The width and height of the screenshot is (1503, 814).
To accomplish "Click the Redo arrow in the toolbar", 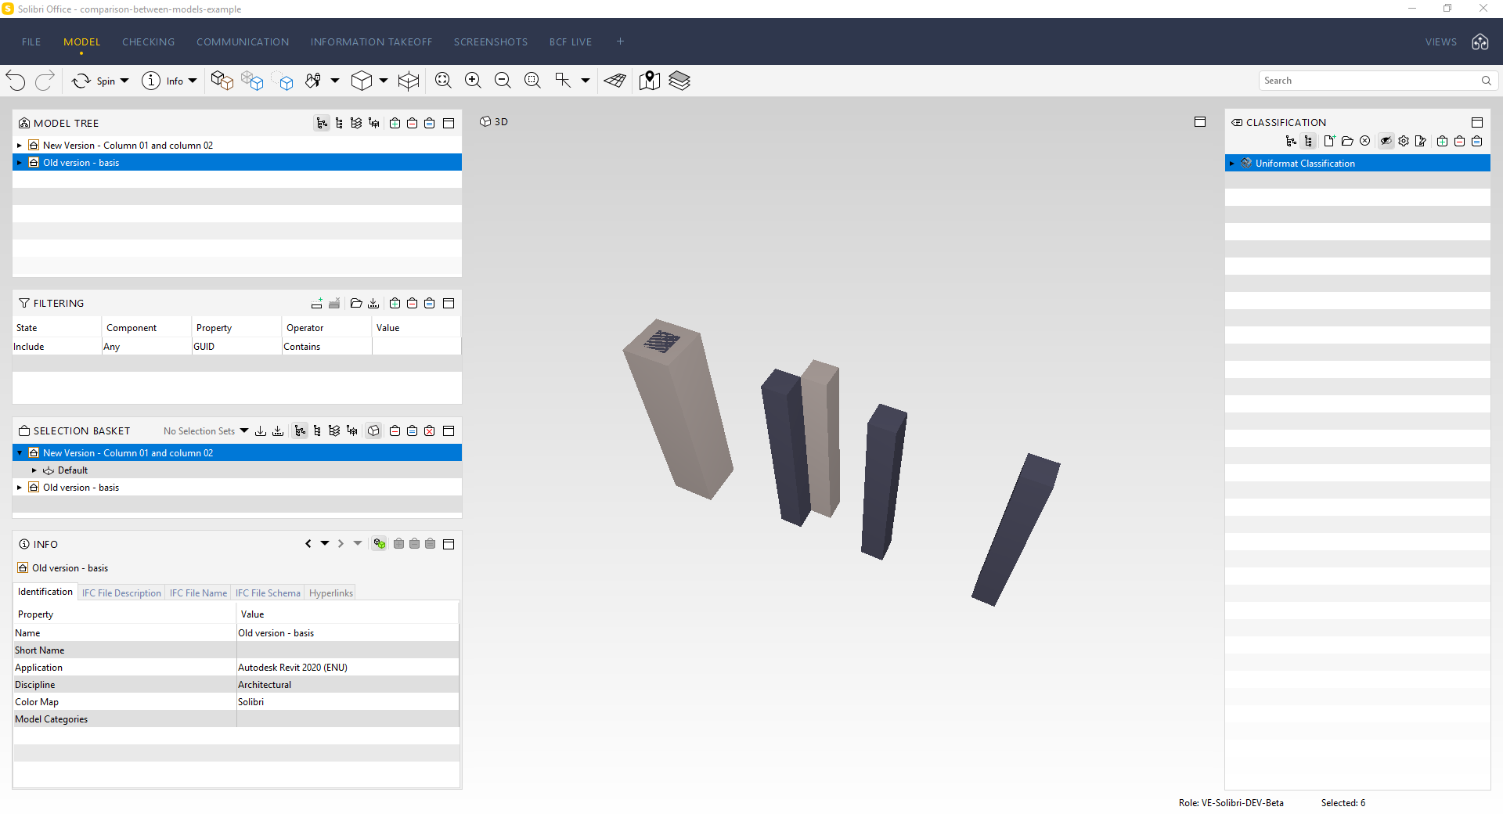I will [45, 81].
